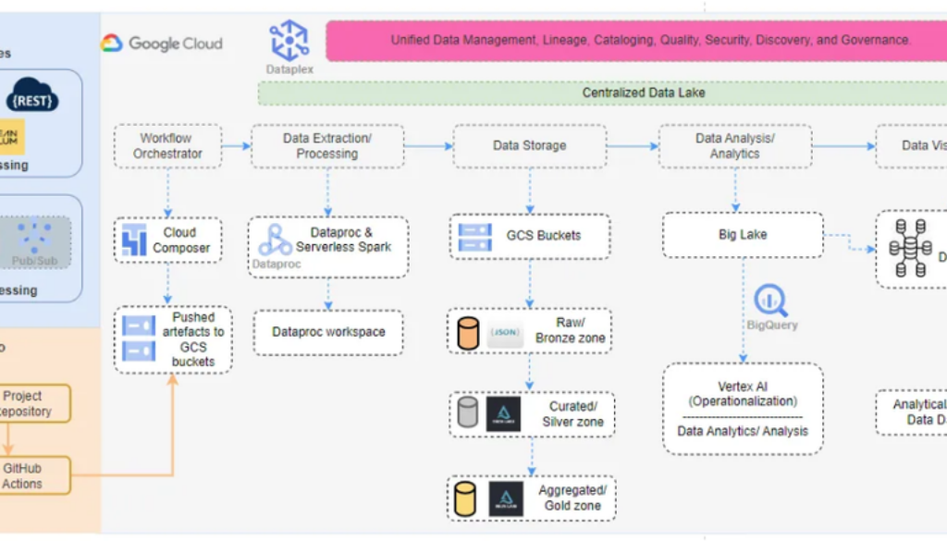Click the GCS Buckets storage icon
Image resolution: width=947 pixels, height=541 pixels.
coord(474,236)
